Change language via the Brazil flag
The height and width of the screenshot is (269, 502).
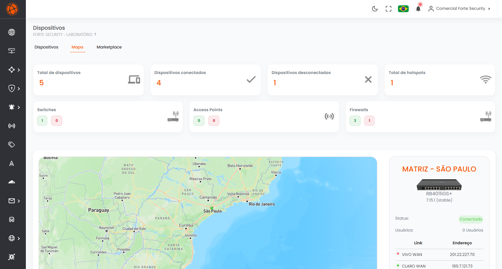pos(403,9)
